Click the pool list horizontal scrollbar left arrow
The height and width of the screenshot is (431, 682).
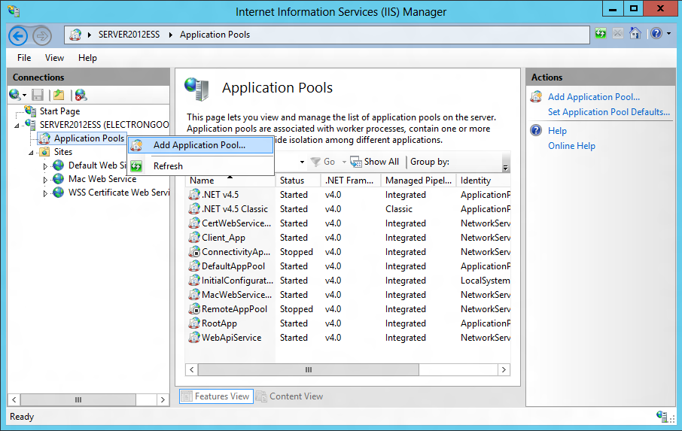pyautogui.click(x=192, y=370)
